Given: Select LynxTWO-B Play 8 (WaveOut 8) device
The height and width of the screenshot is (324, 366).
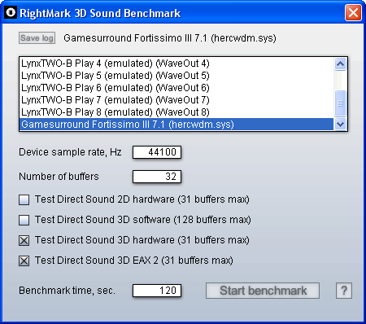Looking at the screenshot, I should pyautogui.click(x=176, y=112).
